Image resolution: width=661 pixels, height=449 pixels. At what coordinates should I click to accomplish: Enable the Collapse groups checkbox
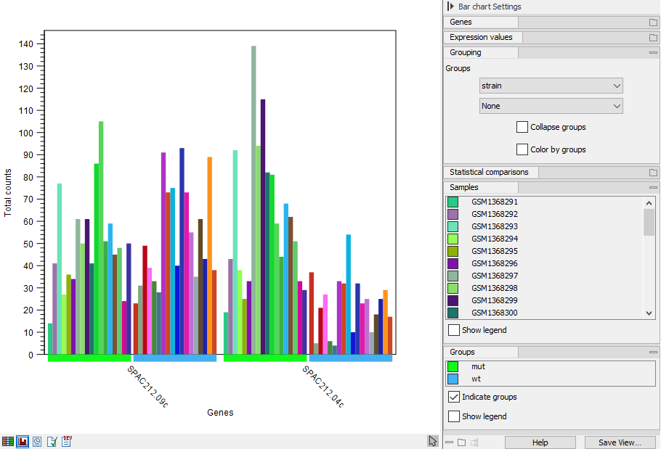(x=522, y=126)
